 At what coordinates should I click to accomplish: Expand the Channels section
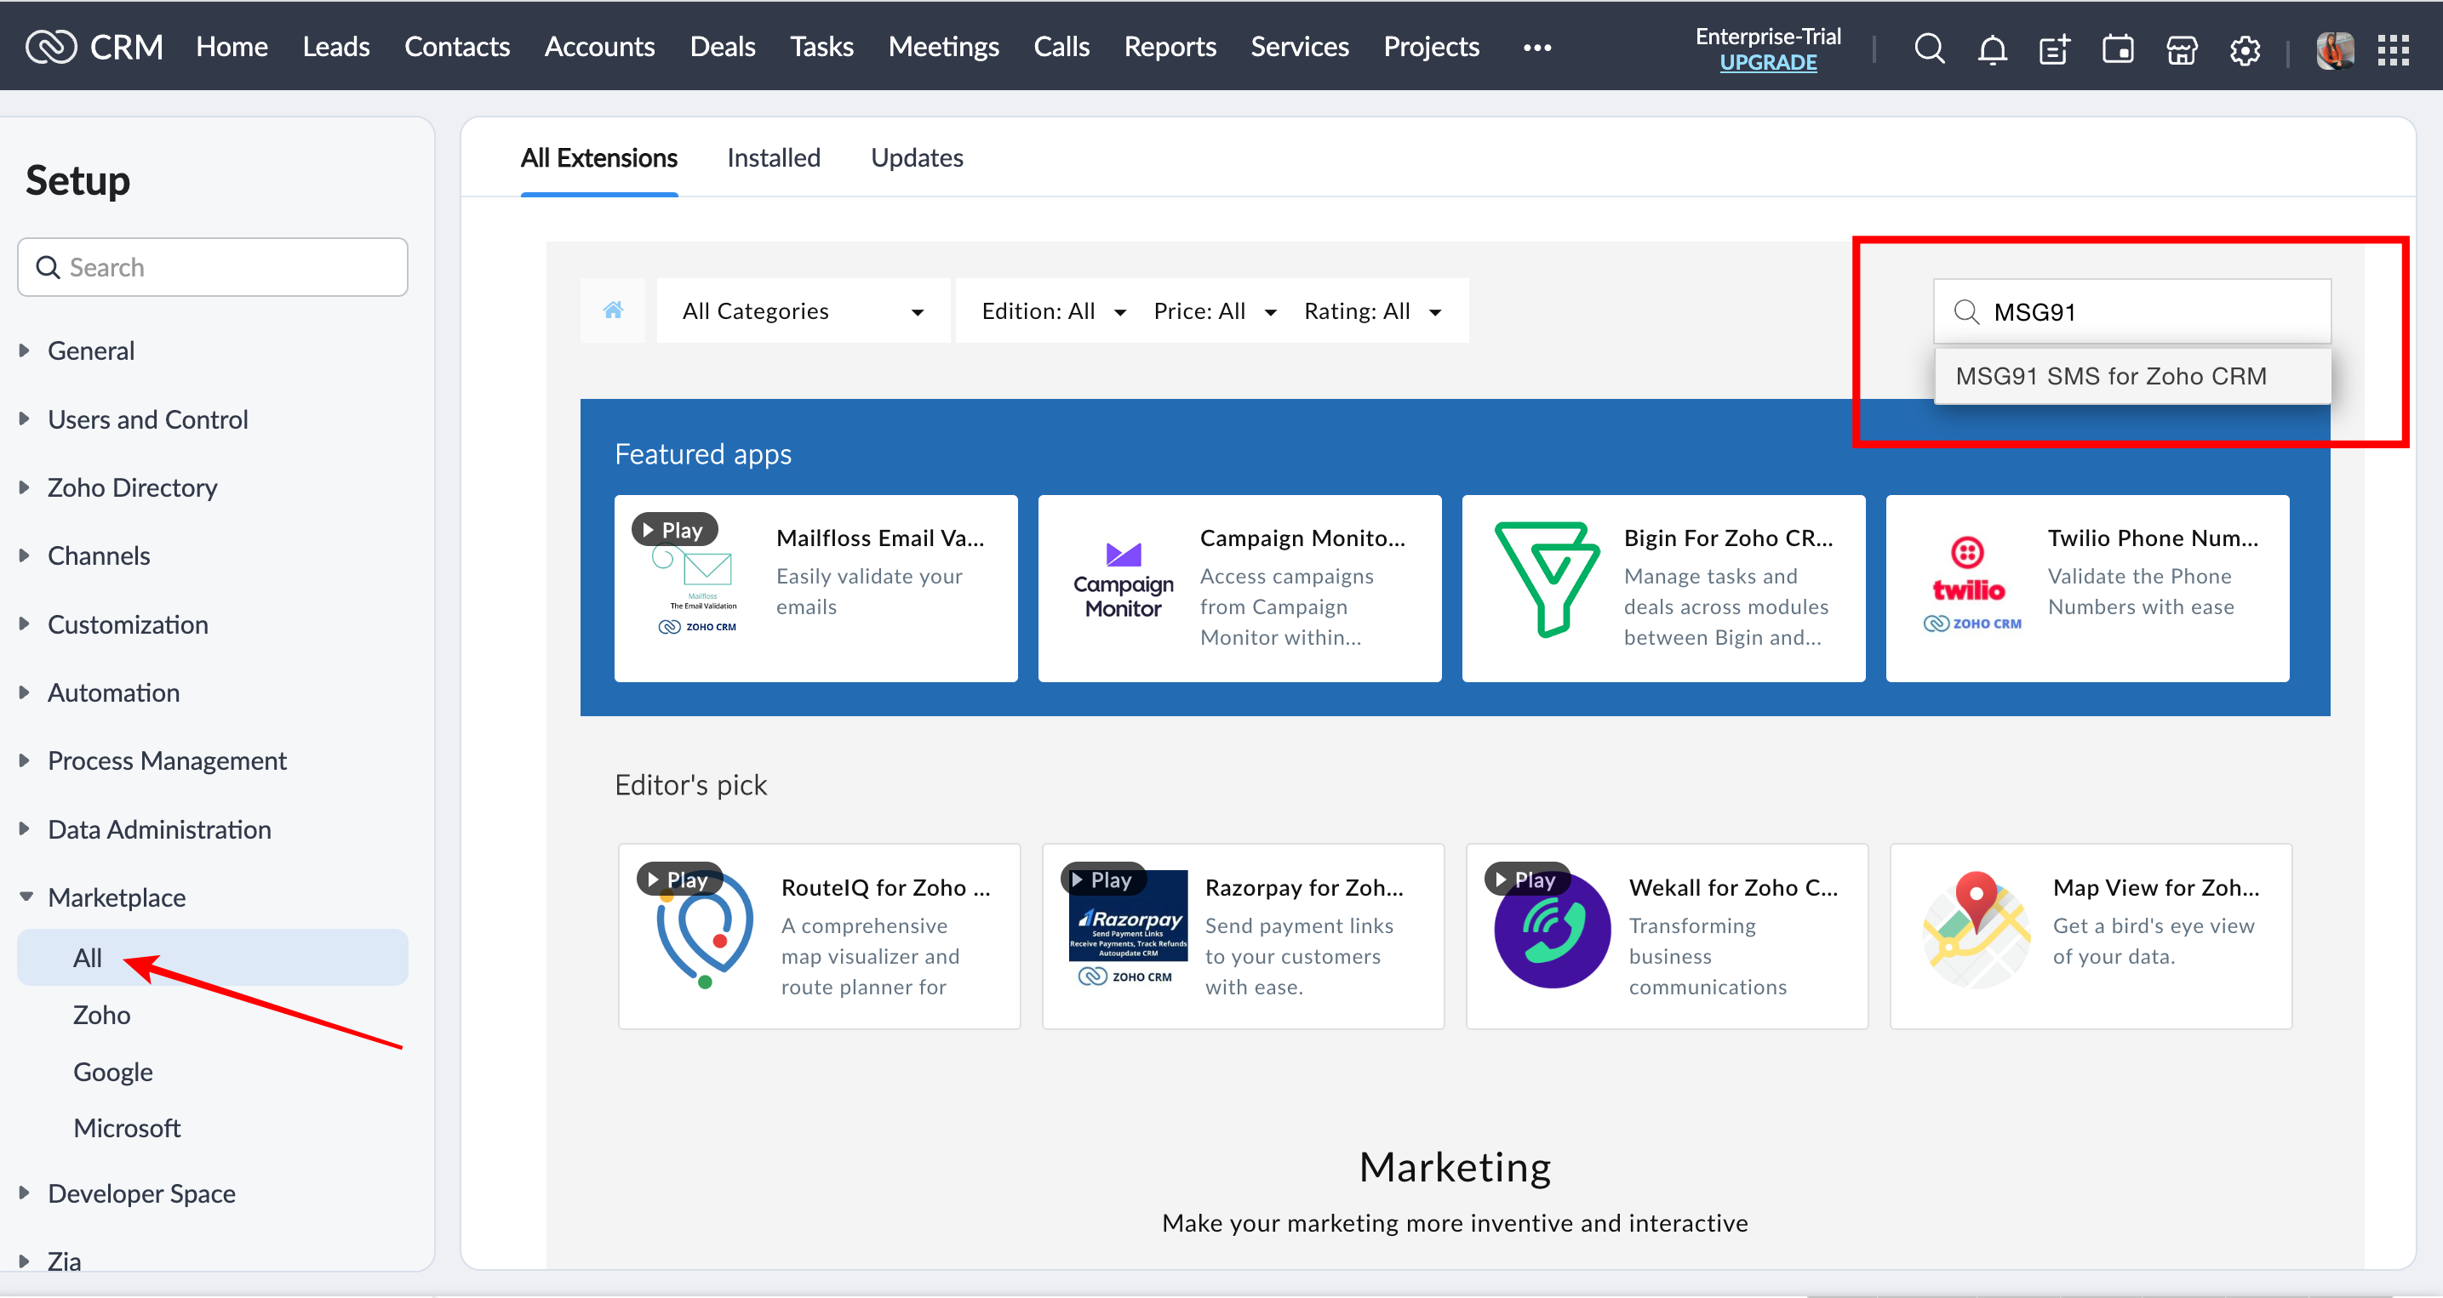click(25, 555)
